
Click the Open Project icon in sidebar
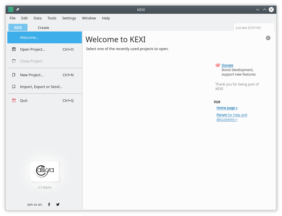pos(14,49)
